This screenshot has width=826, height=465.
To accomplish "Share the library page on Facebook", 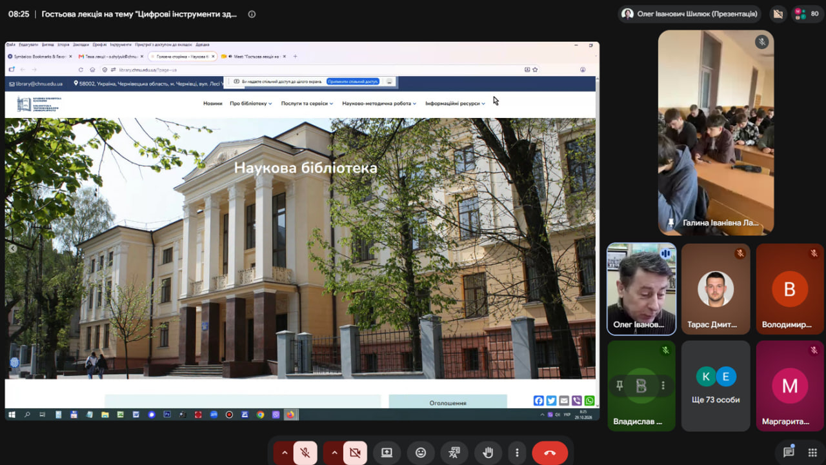I will (539, 401).
